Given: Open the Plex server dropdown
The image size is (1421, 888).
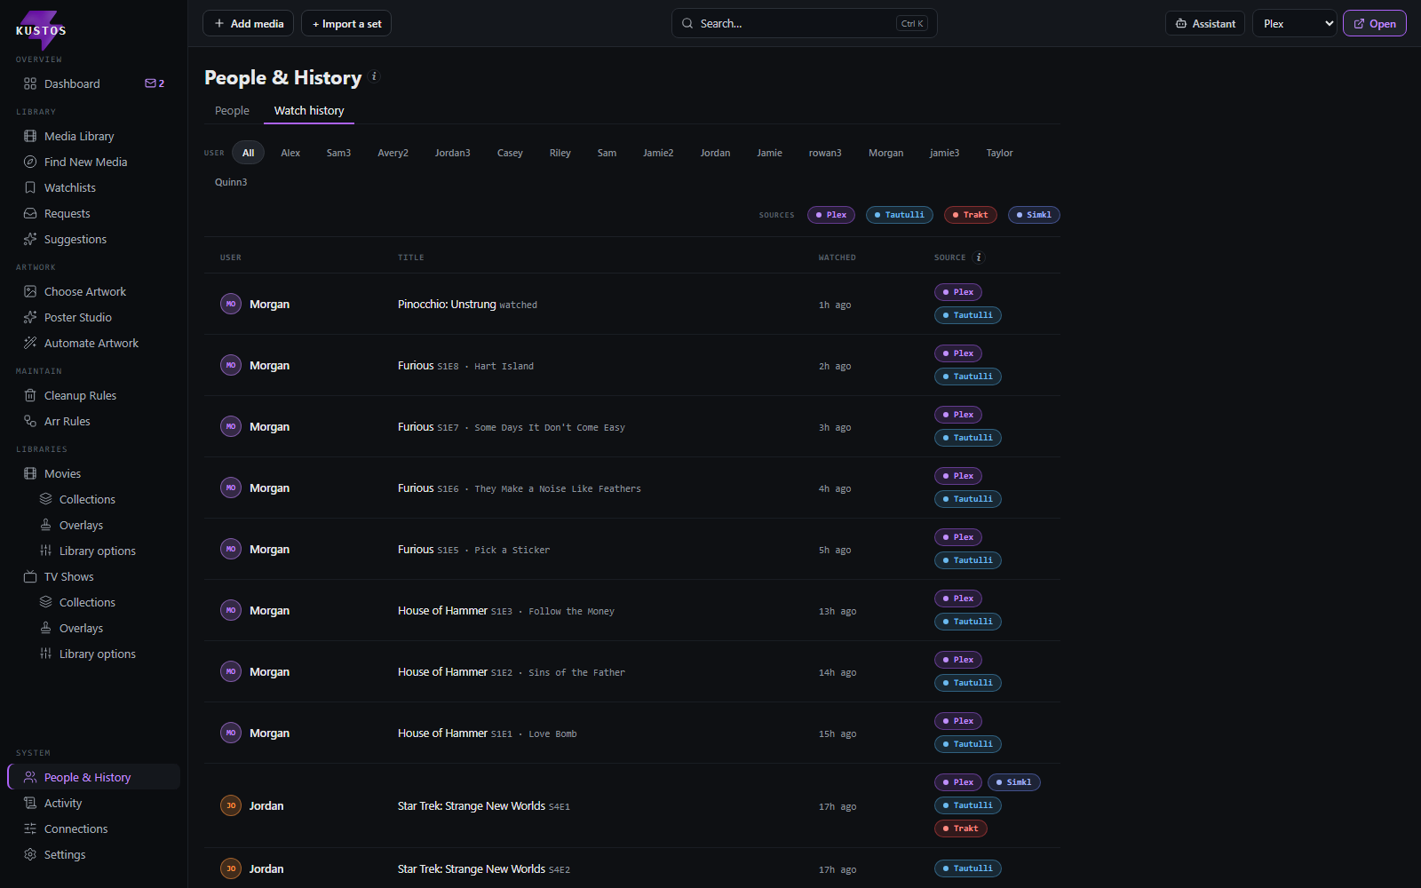Looking at the screenshot, I should click(1295, 24).
